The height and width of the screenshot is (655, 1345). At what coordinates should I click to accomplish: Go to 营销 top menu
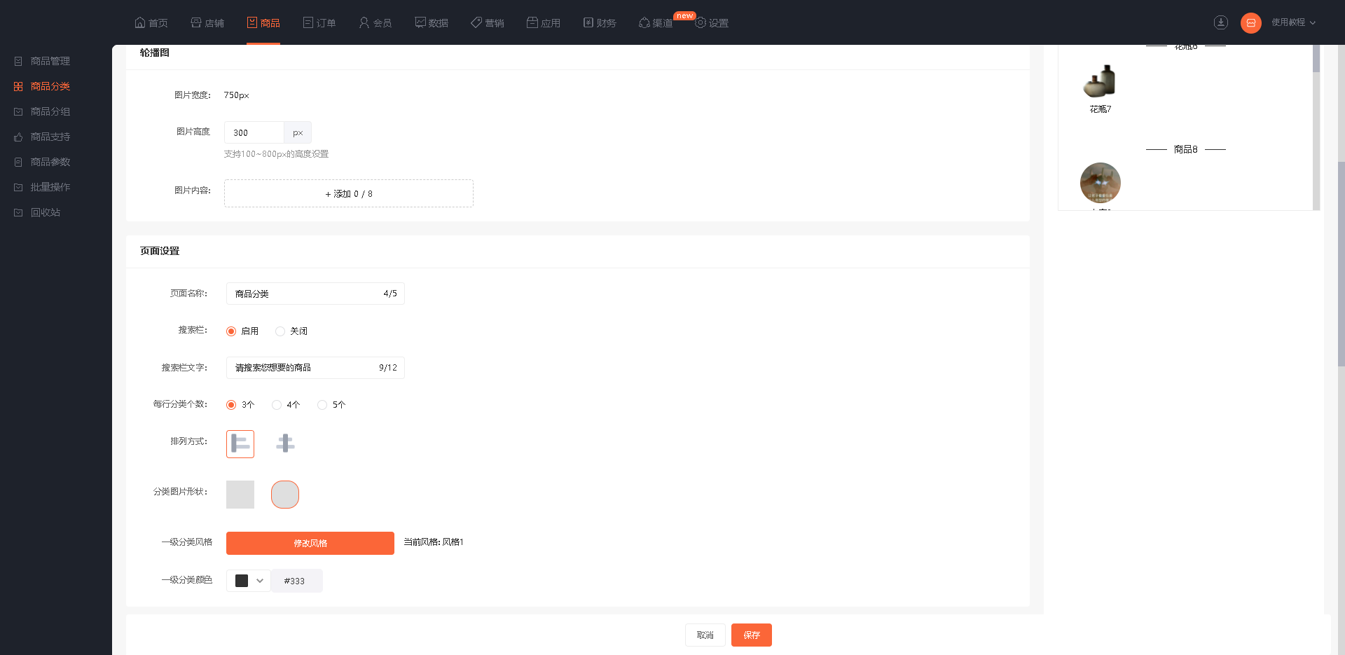(488, 22)
